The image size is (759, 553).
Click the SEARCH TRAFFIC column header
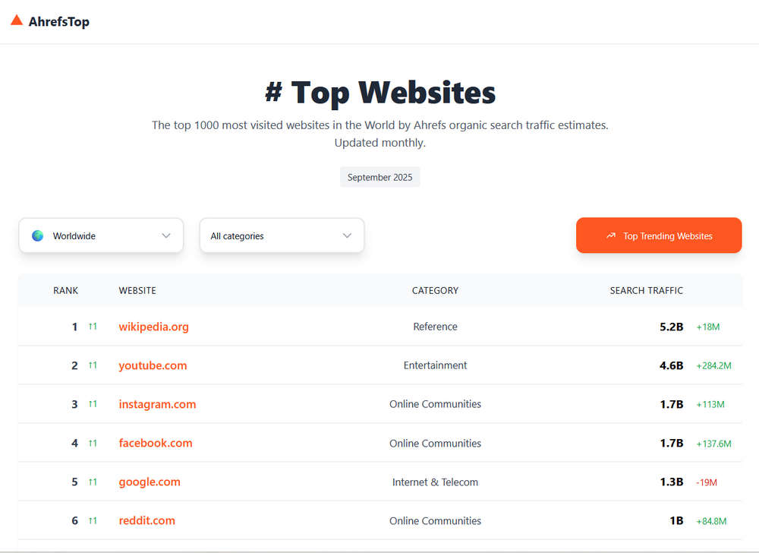646,290
